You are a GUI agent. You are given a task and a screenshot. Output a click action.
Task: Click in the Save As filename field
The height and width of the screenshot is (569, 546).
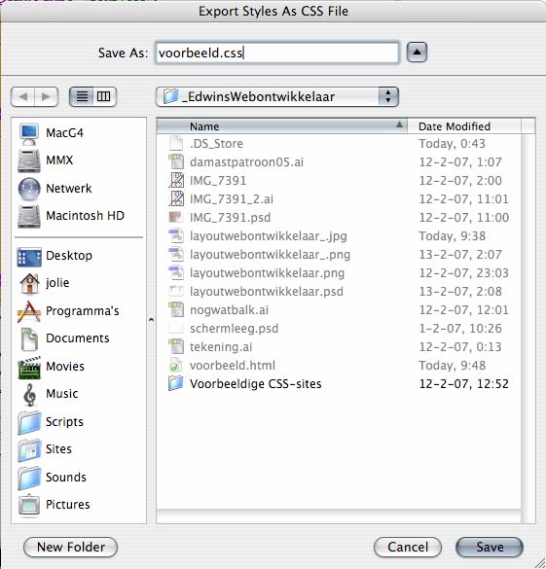click(x=277, y=53)
